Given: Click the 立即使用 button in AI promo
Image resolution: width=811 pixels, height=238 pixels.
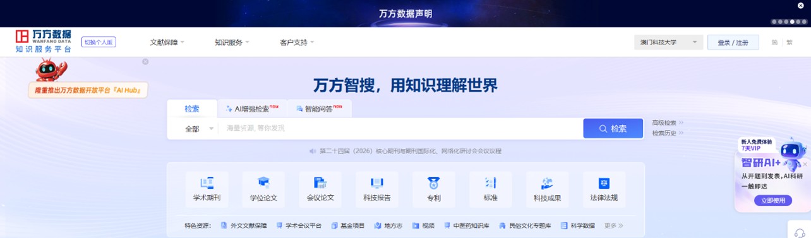Looking at the screenshot, I should 773,200.
